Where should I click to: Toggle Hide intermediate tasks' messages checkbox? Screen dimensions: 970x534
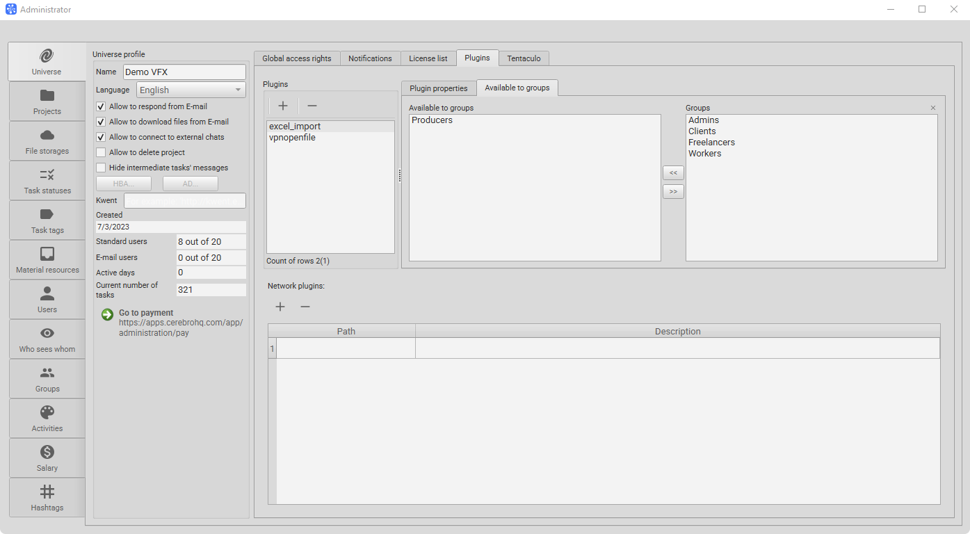[102, 168]
